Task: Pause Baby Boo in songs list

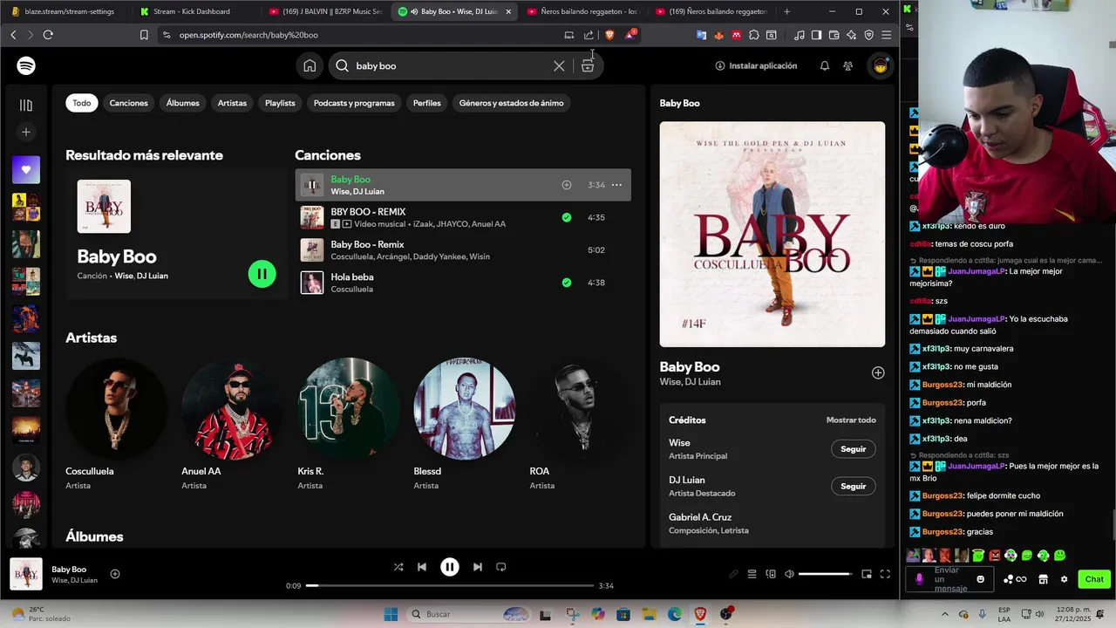Action: point(311,185)
